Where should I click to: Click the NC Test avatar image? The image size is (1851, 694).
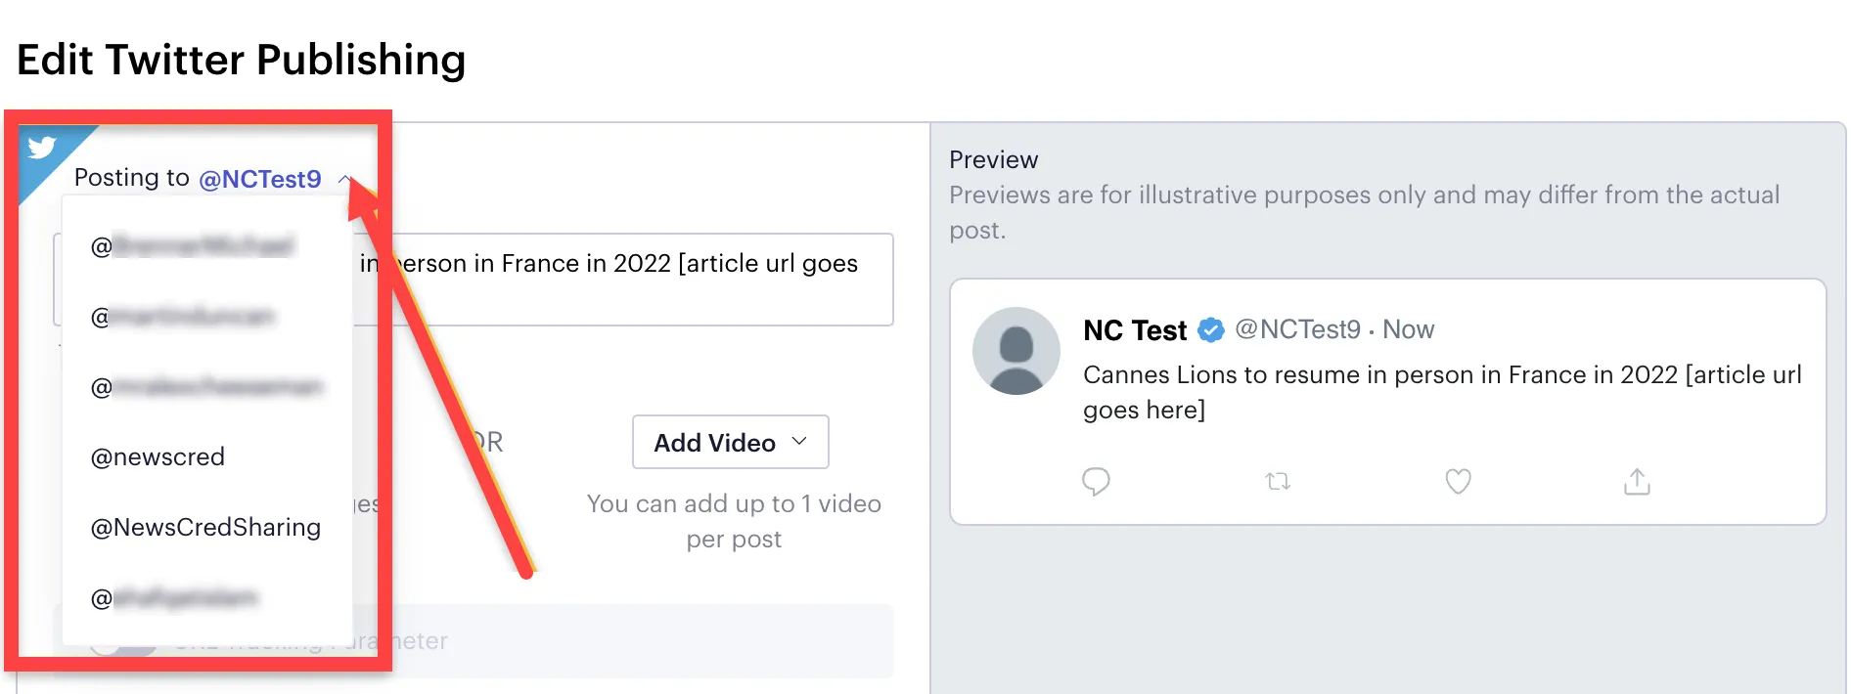tap(1016, 351)
